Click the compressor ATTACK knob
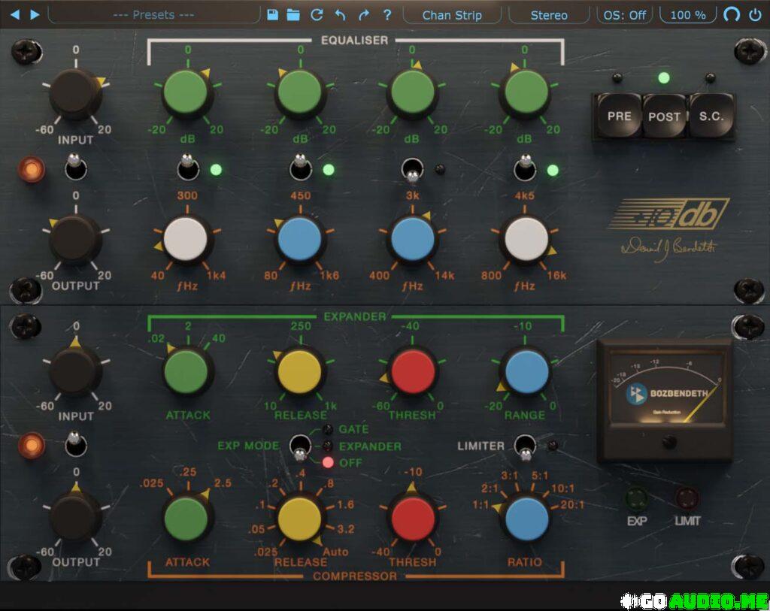Image resolution: width=770 pixels, height=611 pixels. (186, 519)
